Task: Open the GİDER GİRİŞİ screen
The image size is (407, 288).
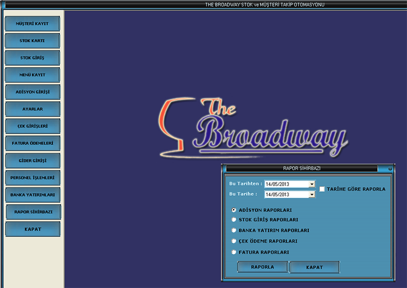Action: click(33, 161)
